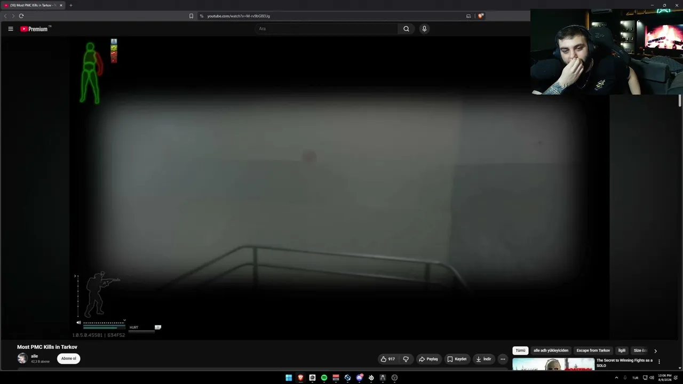Save the video with Kaydet button
This screenshot has width=683, height=384.
click(x=457, y=359)
